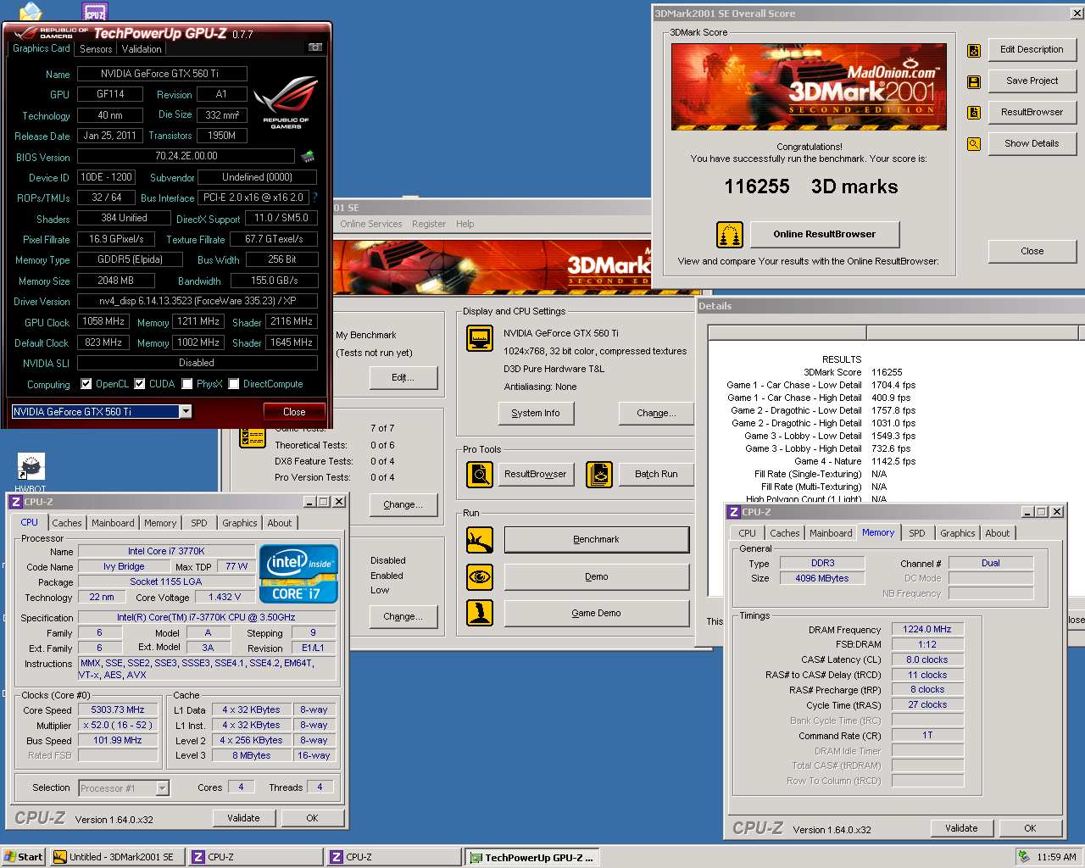Click the system tray icon beside the clock
1085x868 pixels.
(1025, 857)
